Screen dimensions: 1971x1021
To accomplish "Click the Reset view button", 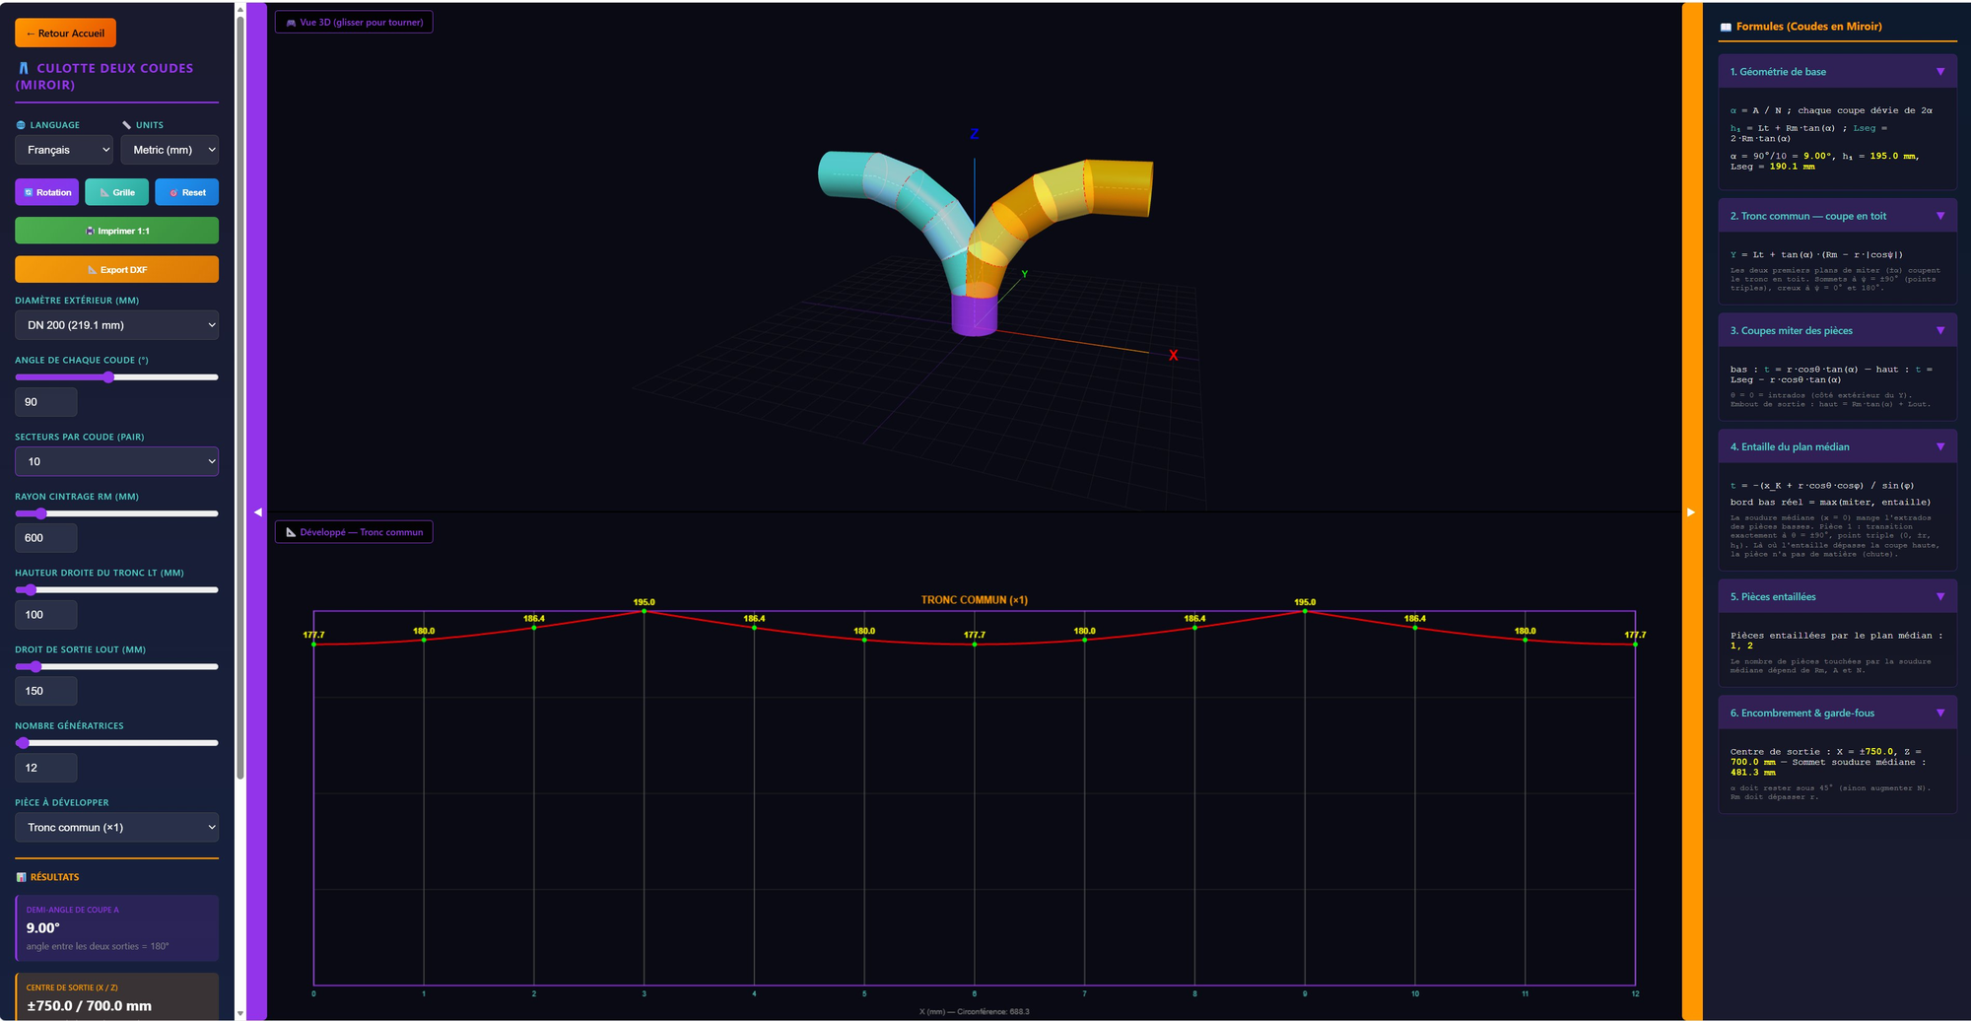I will pyautogui.click(x=186, y=192).
